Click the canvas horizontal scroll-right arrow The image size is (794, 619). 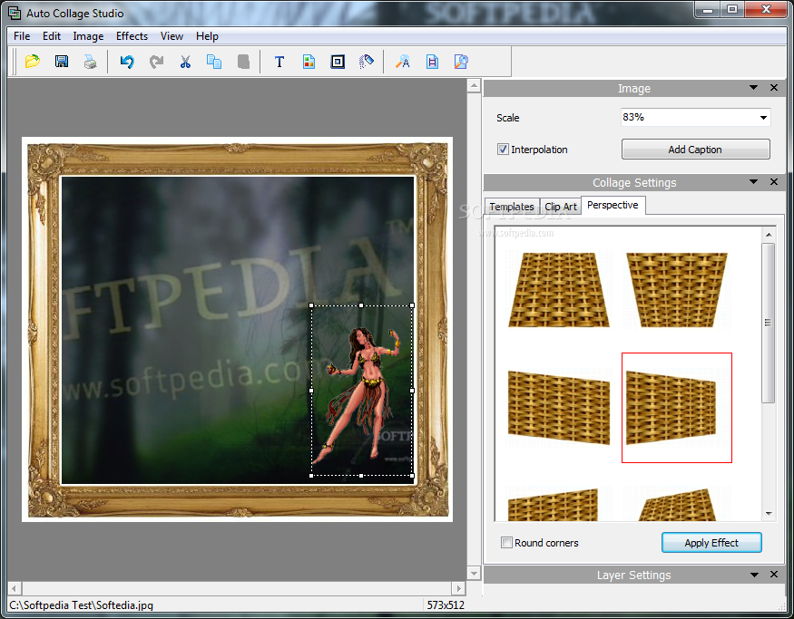[459, 588]
